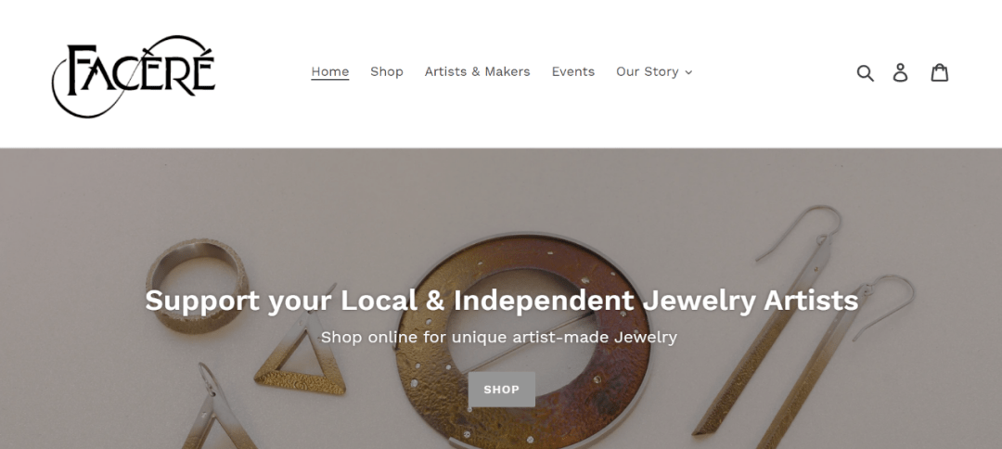Image resolution: width=1002 pixels, height=449 pixels.
Task: Click the Shop online for unique subheading
Action: tap(498, 337)
